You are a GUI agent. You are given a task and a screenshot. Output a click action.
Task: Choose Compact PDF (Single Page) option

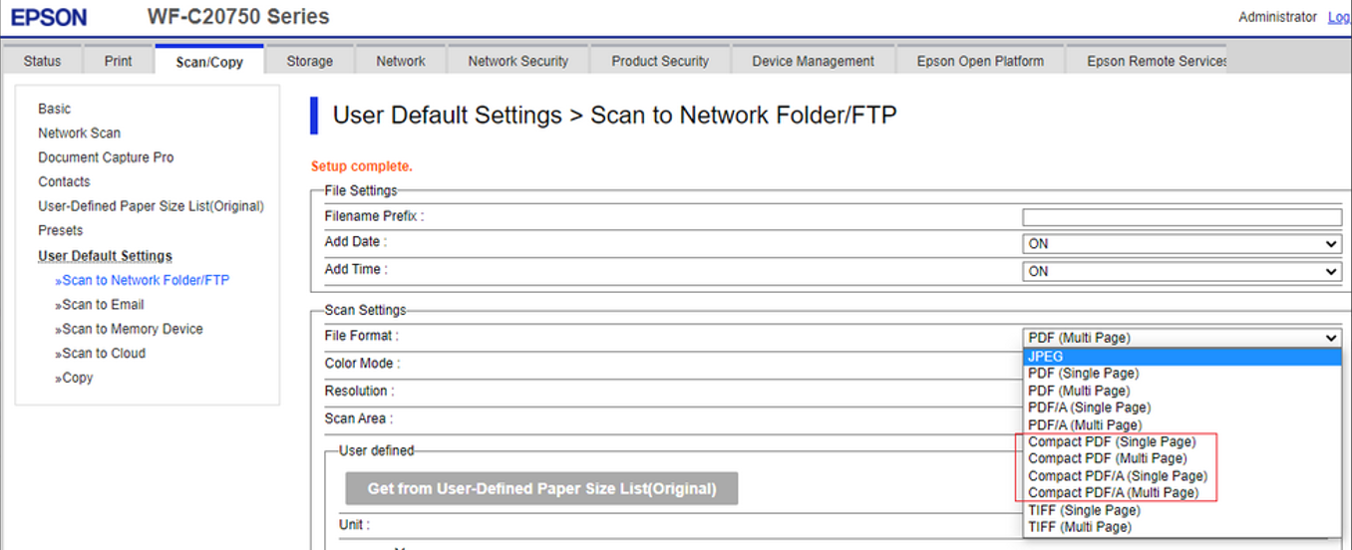click(x=1111, y=441)
